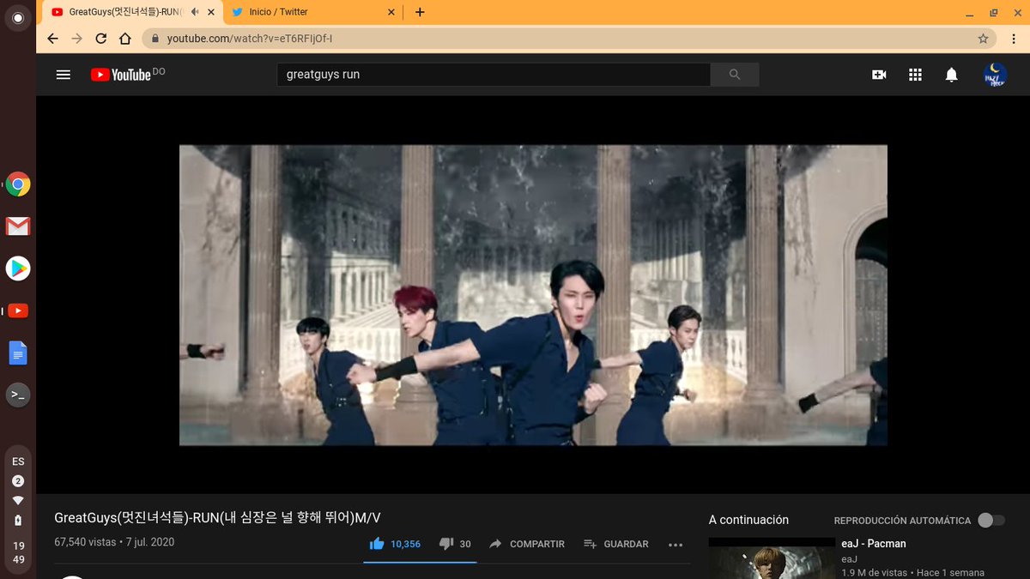
Task: Click the site lock security icon
Action: [x=155, y=39]
